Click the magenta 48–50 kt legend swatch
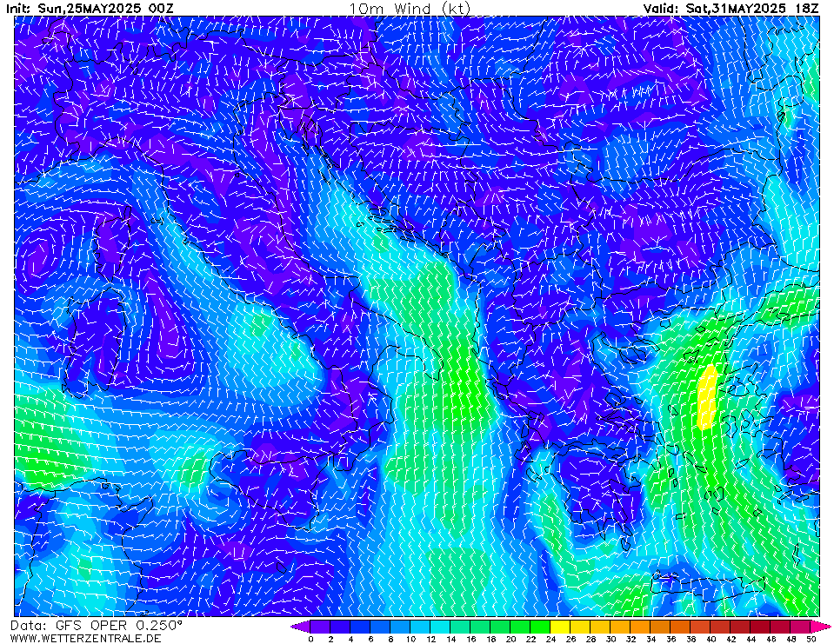The image size is (834, 644). click(x=801, y=627)
